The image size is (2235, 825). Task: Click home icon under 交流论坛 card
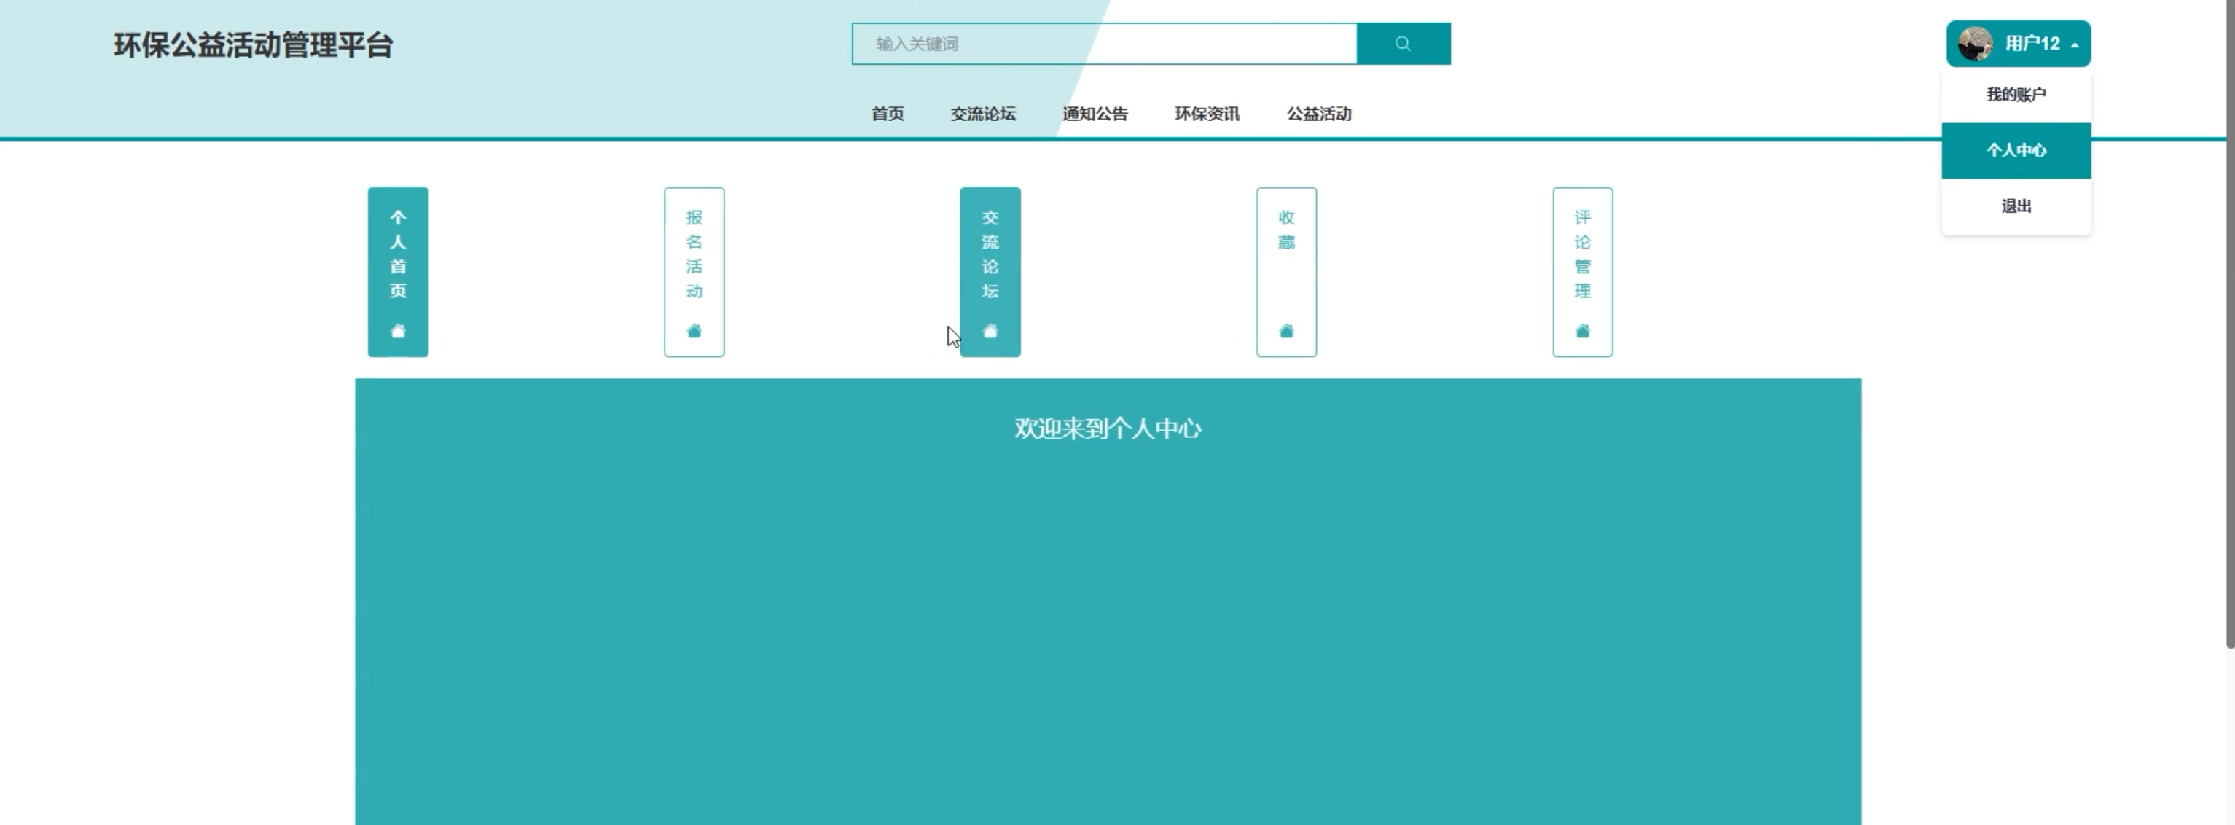(990, 331)
